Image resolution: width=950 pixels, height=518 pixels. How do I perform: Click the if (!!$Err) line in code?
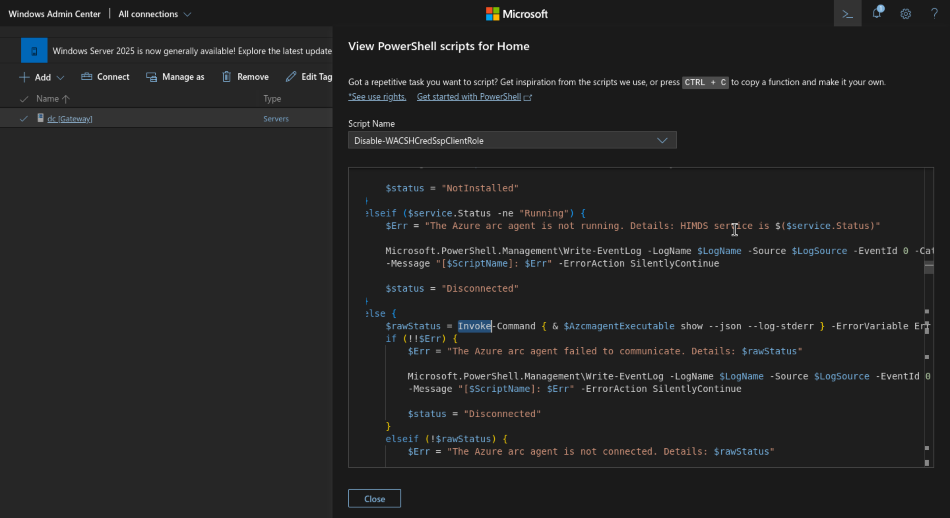coord(421,339)
